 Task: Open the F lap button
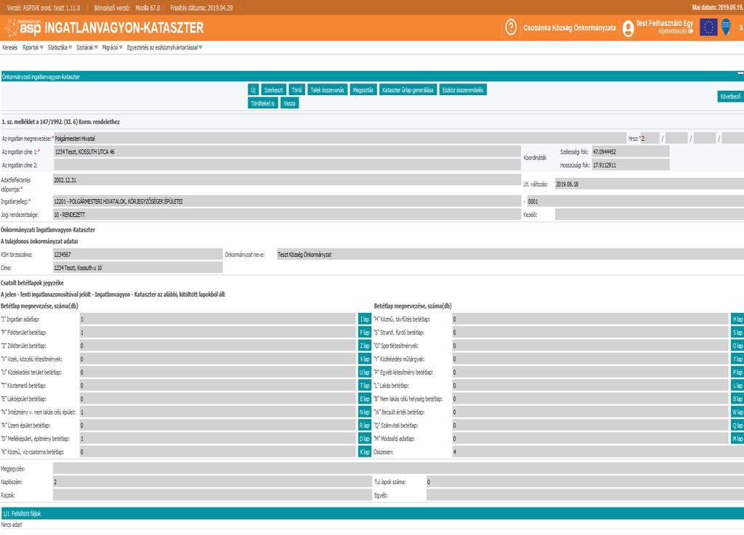pyautogui.click(x=365, y=332)
